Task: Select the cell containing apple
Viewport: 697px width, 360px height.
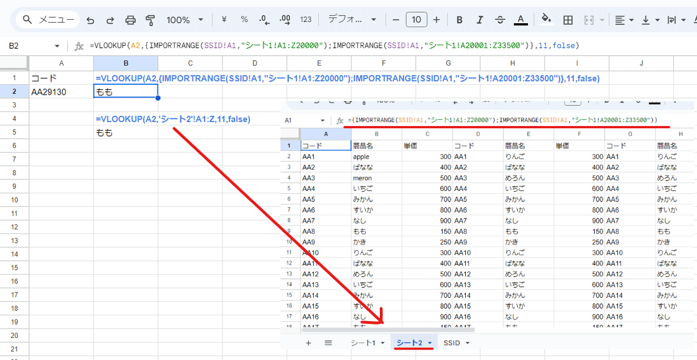Action: coord(376,156)
